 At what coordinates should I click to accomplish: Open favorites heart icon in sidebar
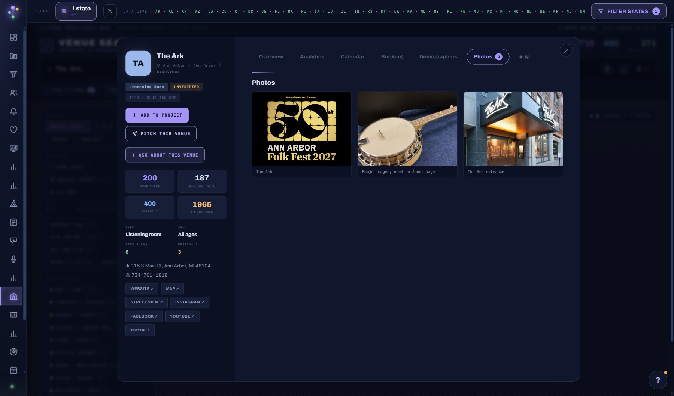click(13, 130)
